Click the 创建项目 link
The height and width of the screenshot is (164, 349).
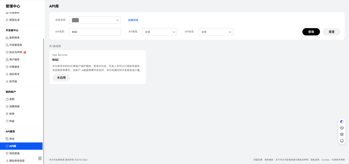(x=133, y=20)
